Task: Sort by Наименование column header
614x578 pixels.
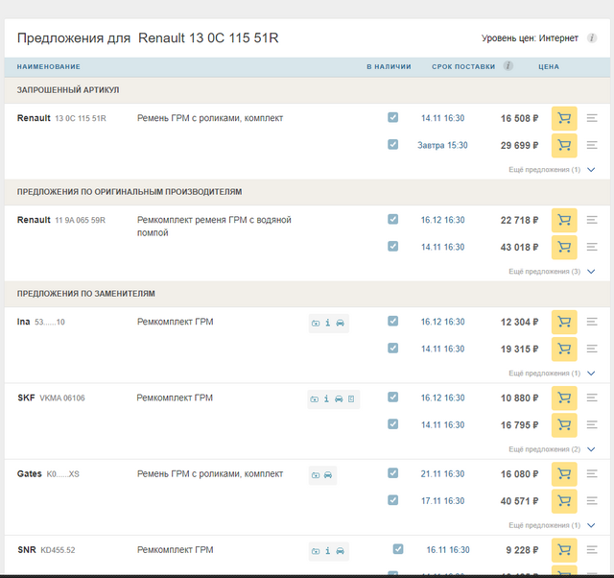Action: (x=49, y=67)
